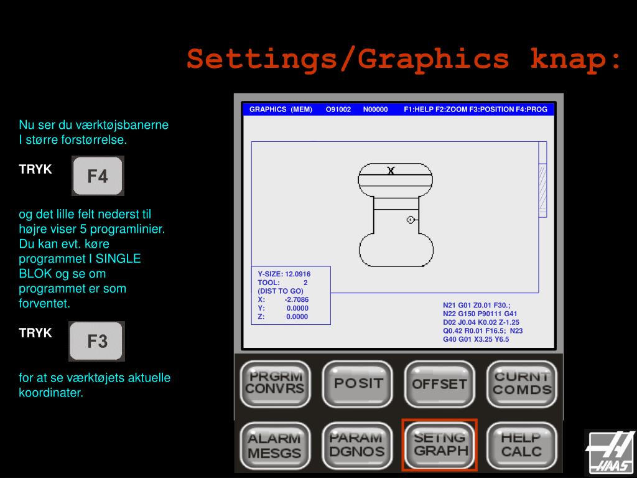
Task: Choose the SETNG GRAPH key
Action: [x=440, y=445]
